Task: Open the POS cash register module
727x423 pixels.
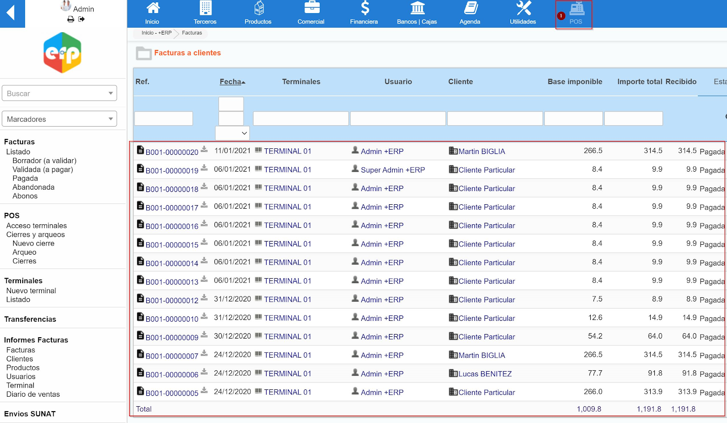Action: tap(576, 14)
